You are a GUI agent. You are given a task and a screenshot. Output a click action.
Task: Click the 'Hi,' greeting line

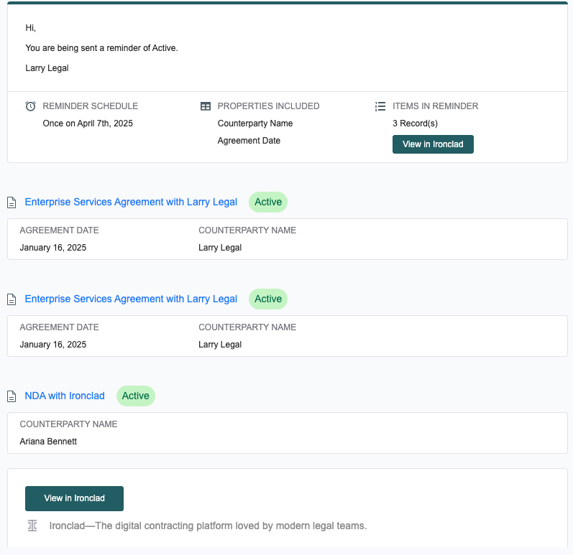[31, 28]
